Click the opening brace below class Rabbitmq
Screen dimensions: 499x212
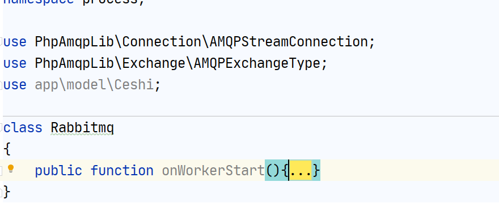coord(7,149)
